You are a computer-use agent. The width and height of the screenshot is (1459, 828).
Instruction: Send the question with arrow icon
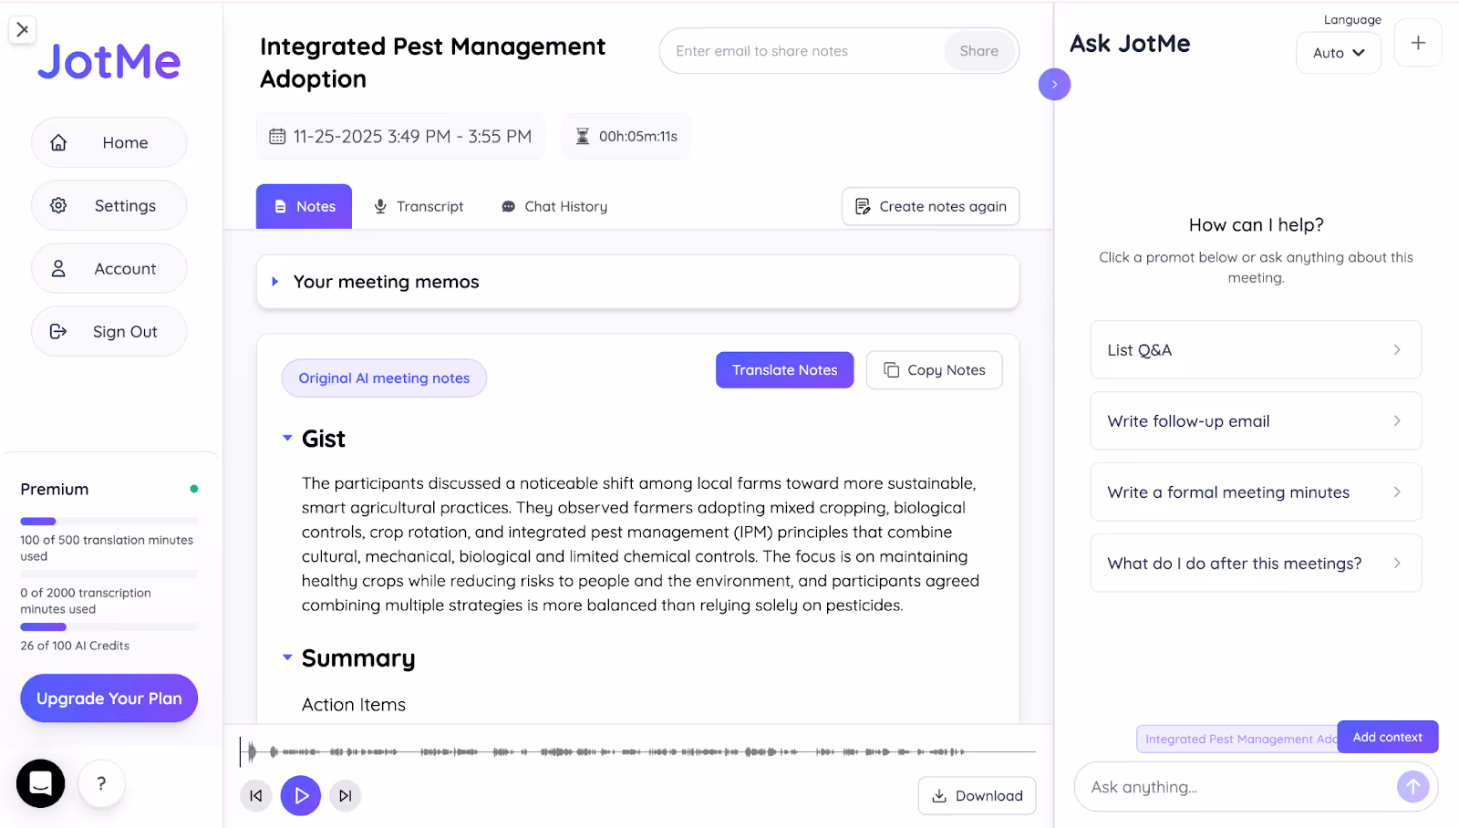(1412, 786)
